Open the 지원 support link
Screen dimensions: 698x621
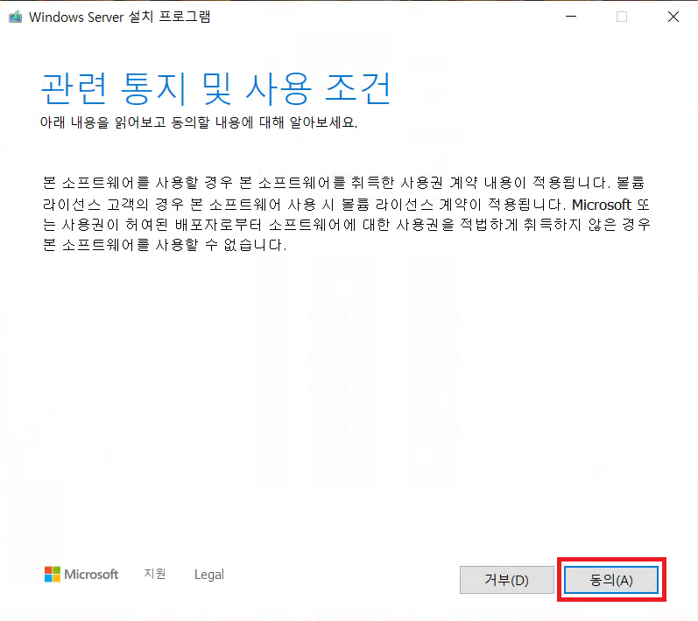click(x=155, y=574)
